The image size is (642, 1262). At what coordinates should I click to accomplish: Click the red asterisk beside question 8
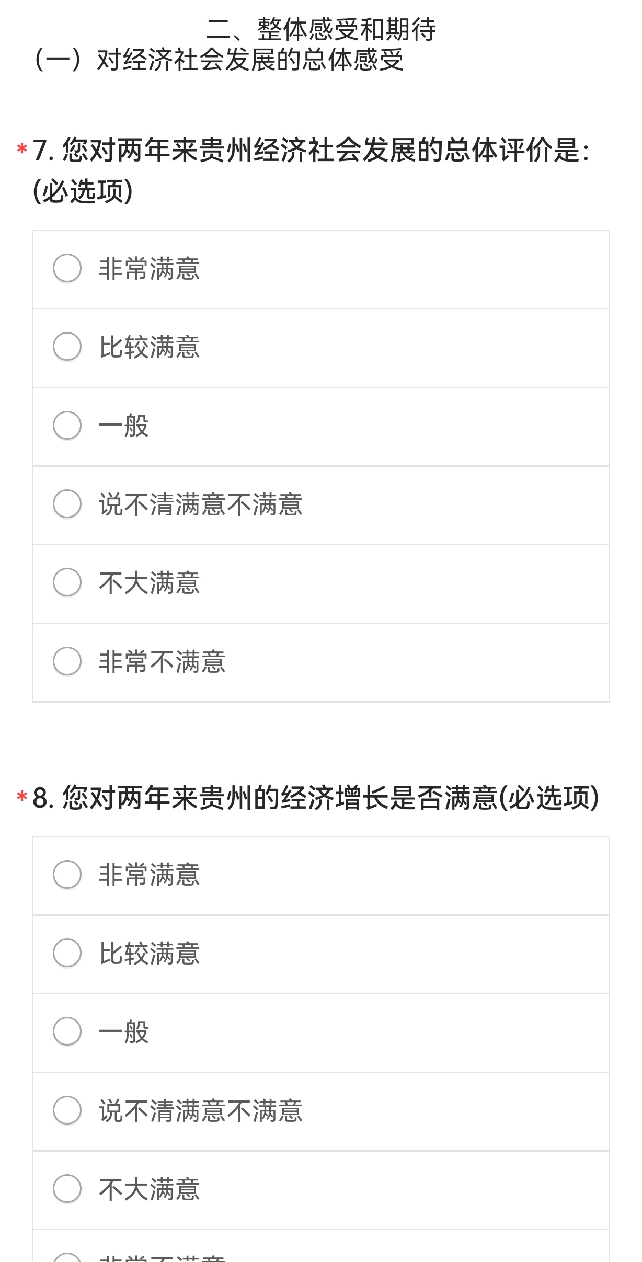[x=22, y=797]
